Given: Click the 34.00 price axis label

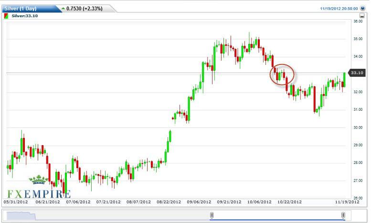Looking at the screenshot, I should (358, 56).
